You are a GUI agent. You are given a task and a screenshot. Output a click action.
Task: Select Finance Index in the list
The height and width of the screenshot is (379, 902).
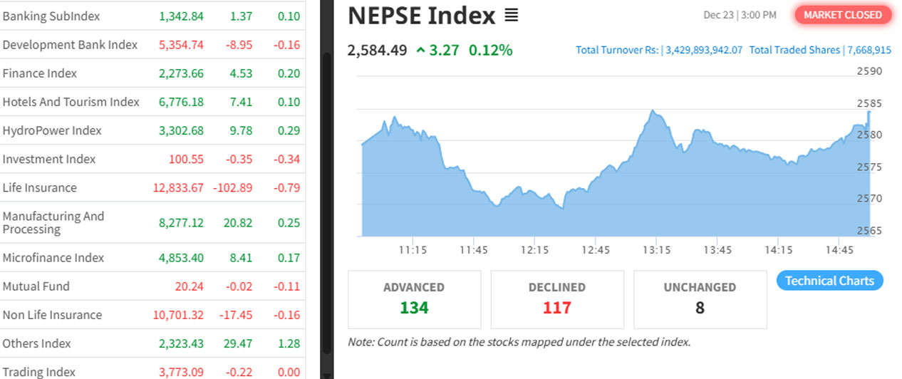40,73
